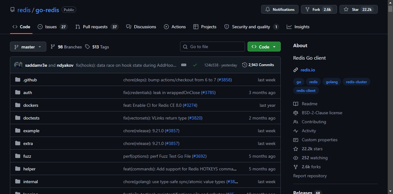
Task: Click folder icon of fuzz row
Action: tap(18, 156)
